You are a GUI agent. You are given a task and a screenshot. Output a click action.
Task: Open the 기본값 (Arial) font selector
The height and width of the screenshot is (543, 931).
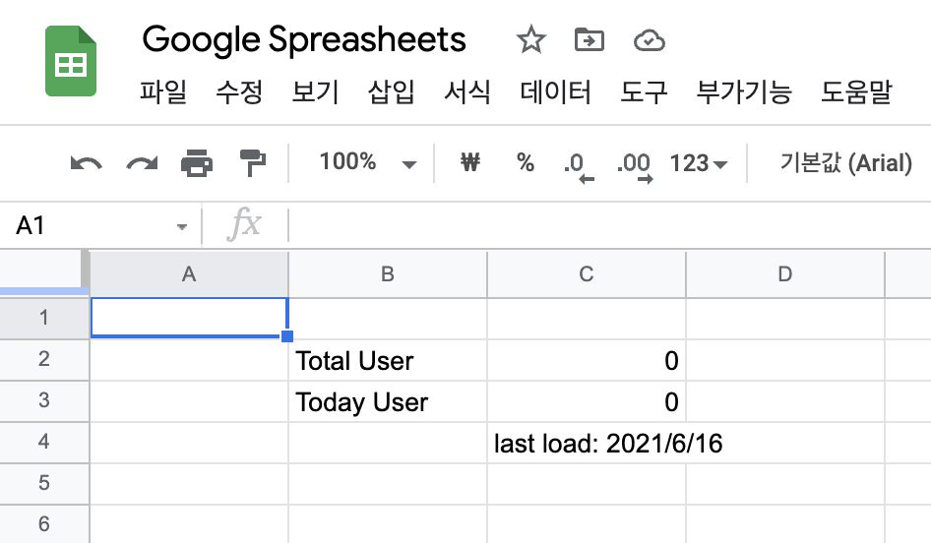[845, 162]
